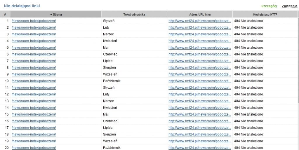The width and height of the screenshot is (299, 150).
Task: Open the page link in row 1
Action: coord(34,21)
